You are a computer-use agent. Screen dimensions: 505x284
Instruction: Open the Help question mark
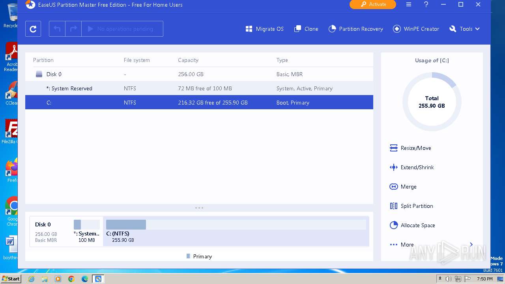pos(426,5)
